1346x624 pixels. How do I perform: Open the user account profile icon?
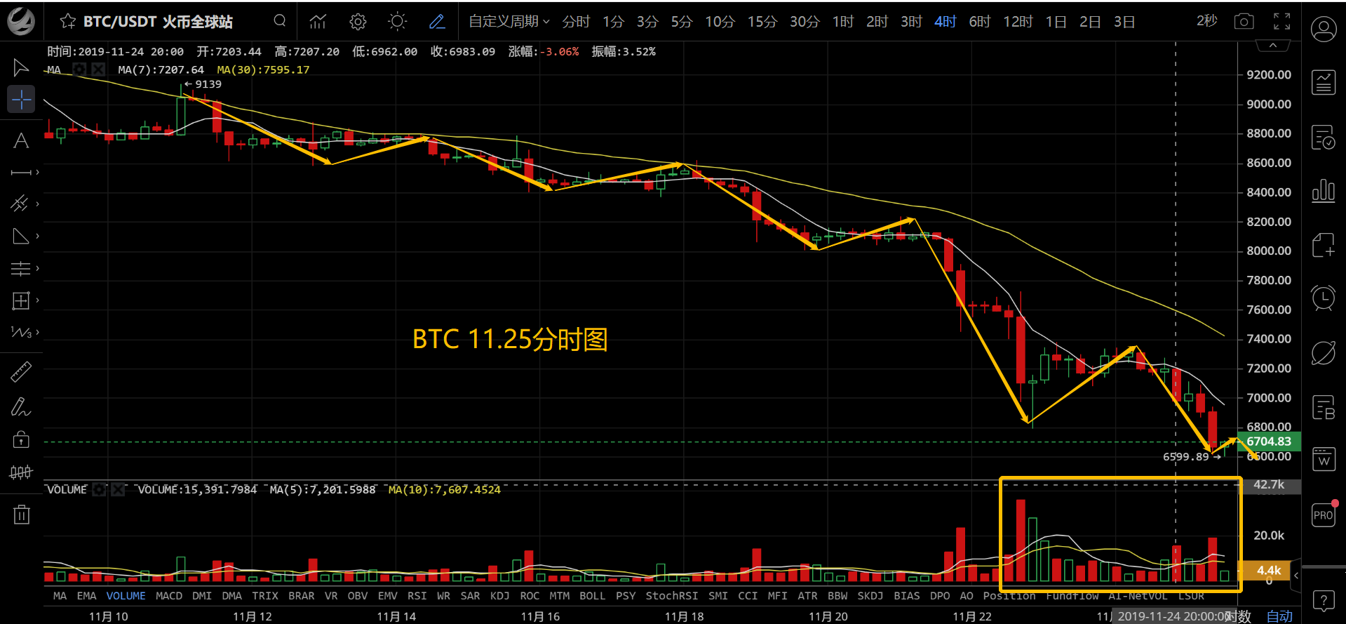[1324, 29]
